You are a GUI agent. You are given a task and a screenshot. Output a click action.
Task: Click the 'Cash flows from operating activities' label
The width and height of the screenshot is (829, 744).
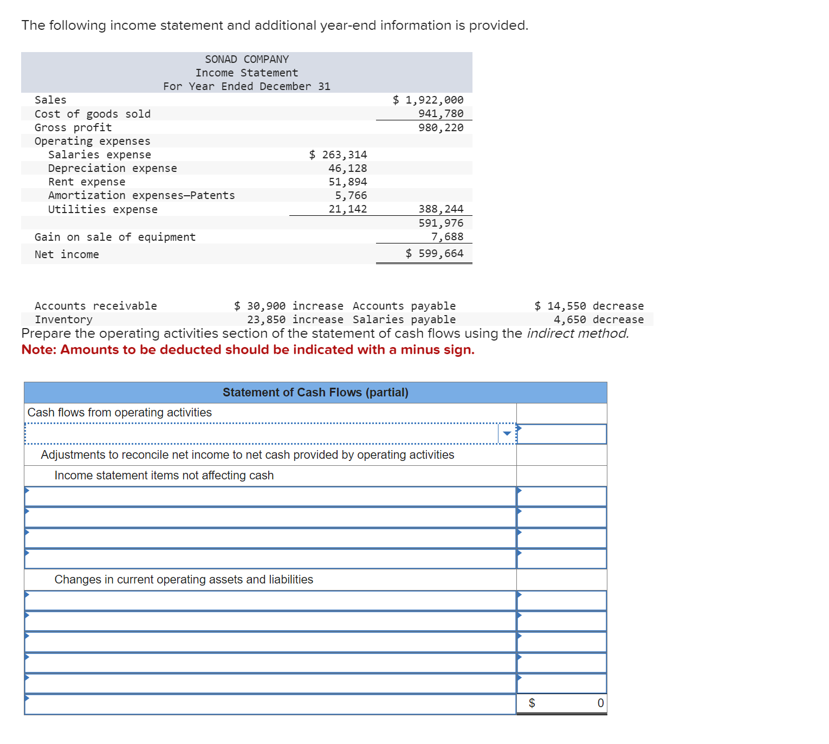tap(120, 412)
